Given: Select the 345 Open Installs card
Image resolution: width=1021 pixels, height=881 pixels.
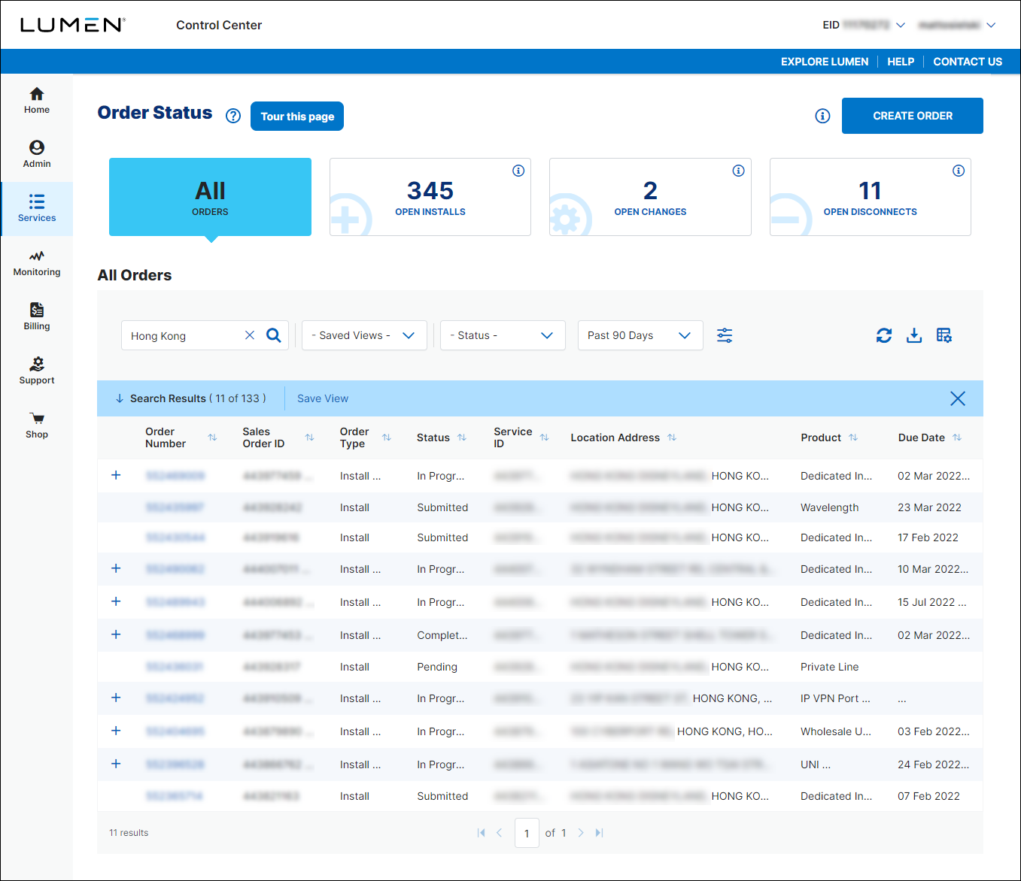Looking at the screenshot, I should 430,197.
